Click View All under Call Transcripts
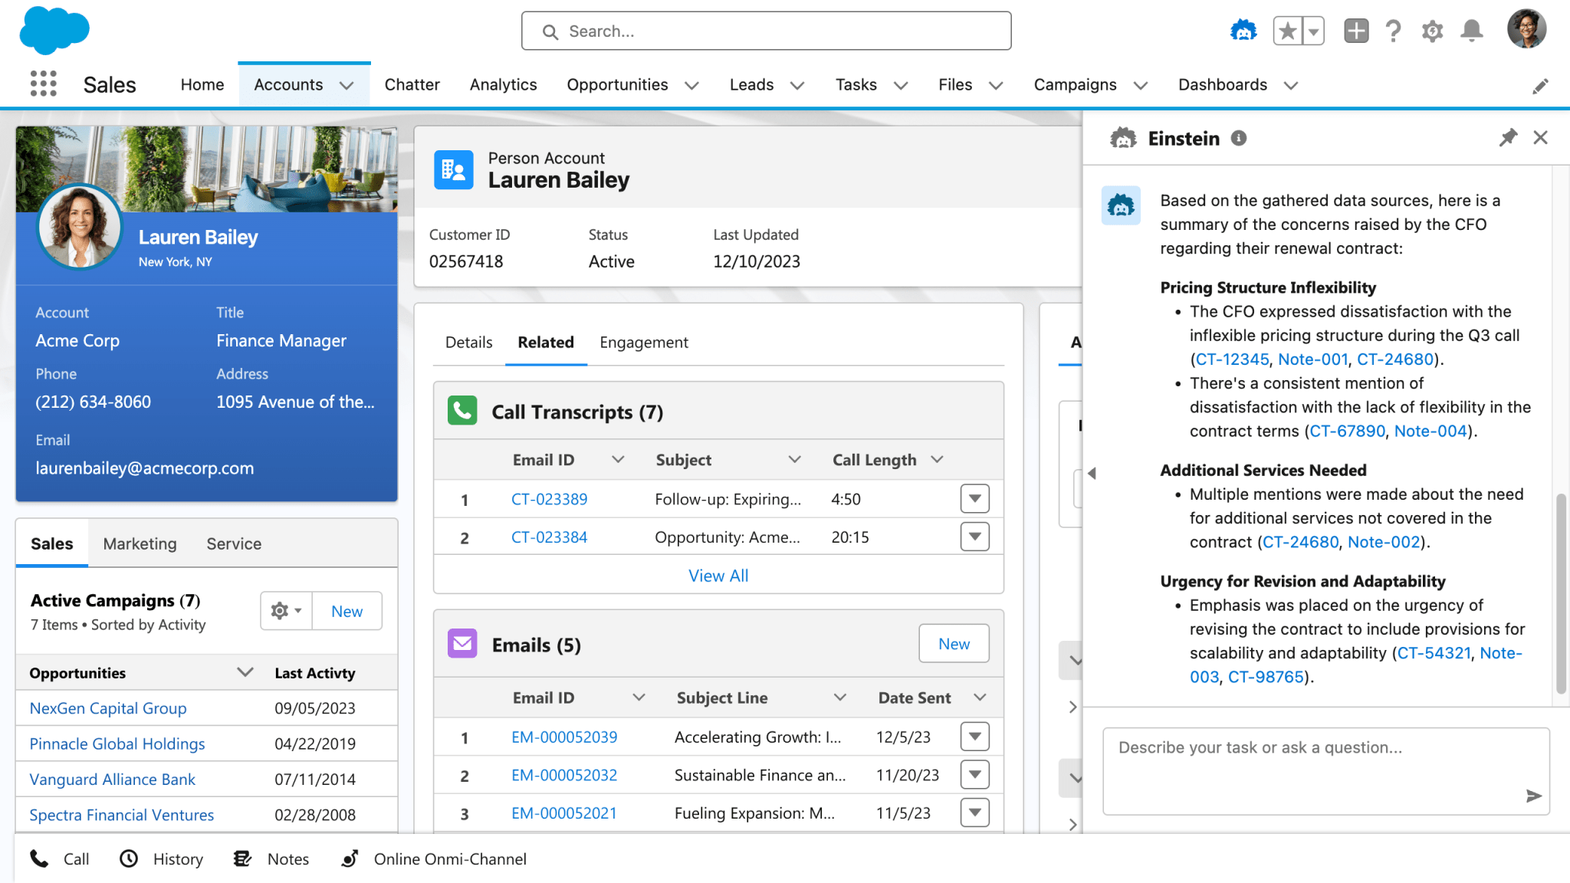Screen dimensions: 1570x883 (718, 575)
